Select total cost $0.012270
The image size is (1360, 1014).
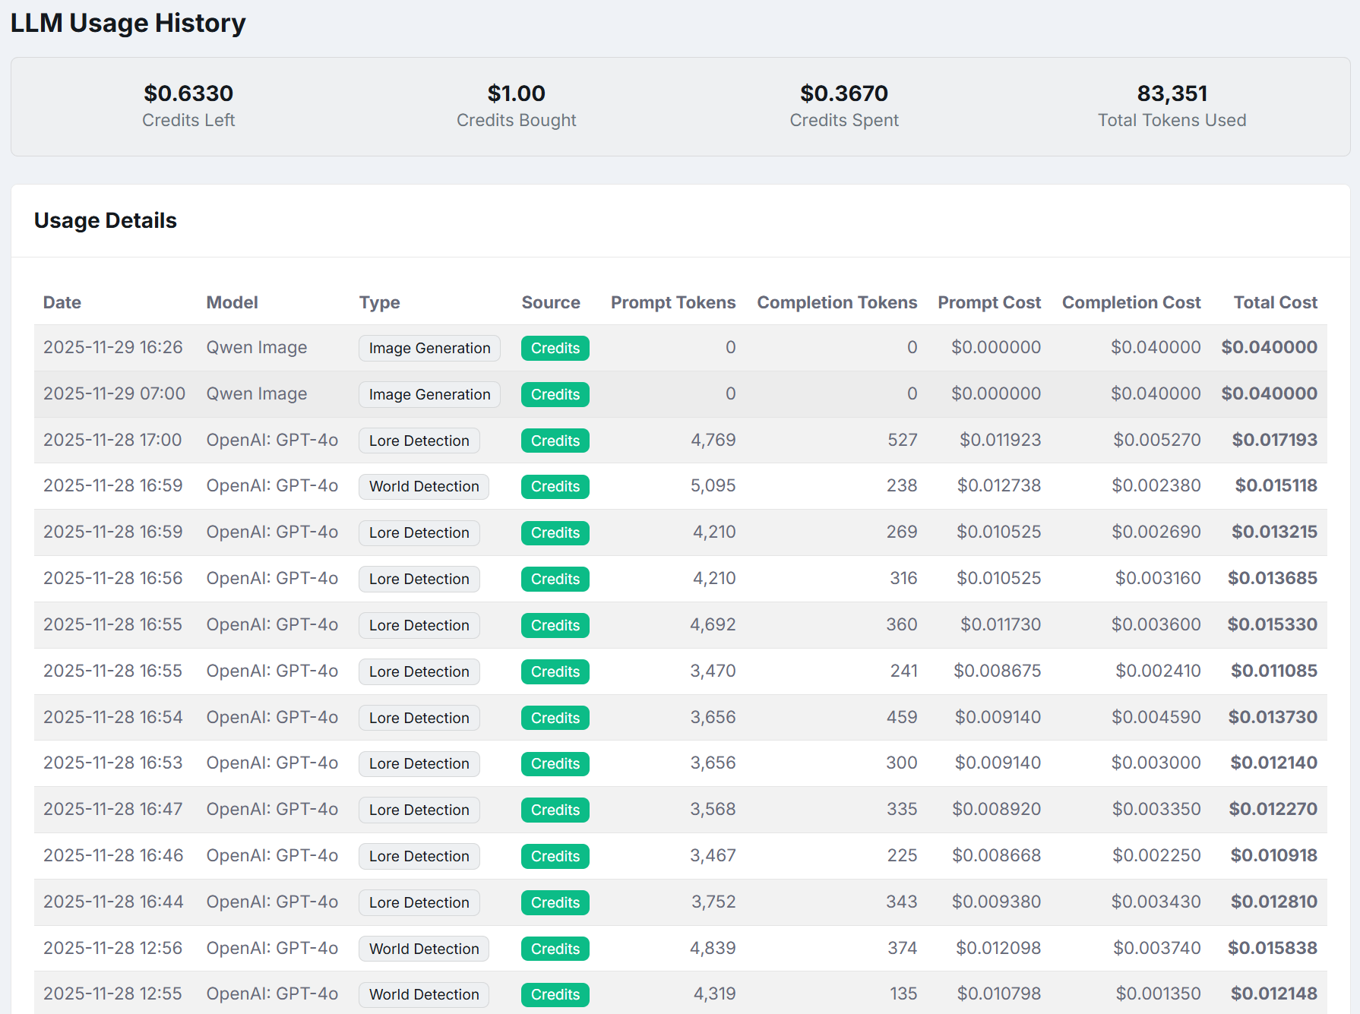coord(1273,809)
